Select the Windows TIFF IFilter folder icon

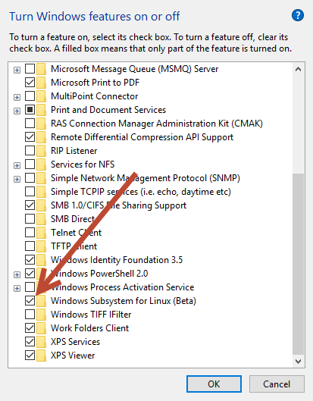41,315
